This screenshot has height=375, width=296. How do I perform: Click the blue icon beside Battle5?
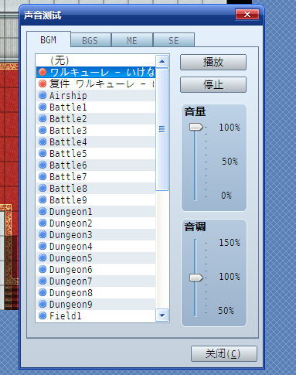[43, 153]
